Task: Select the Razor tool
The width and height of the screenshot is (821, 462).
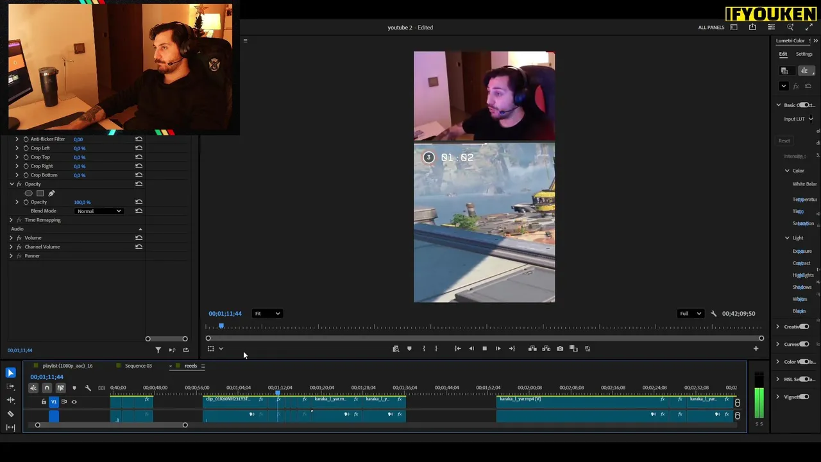Action: [x=10, y=414]
